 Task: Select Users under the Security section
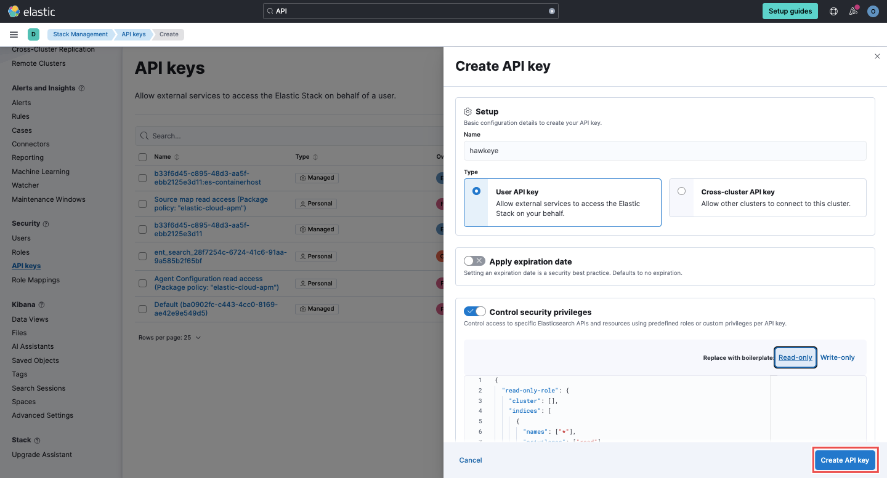(x=22, y=237)
